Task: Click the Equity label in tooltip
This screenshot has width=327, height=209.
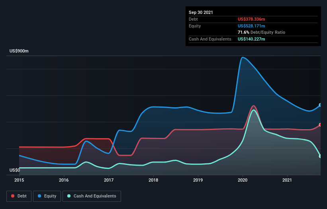Action: [x=195, y=26]
